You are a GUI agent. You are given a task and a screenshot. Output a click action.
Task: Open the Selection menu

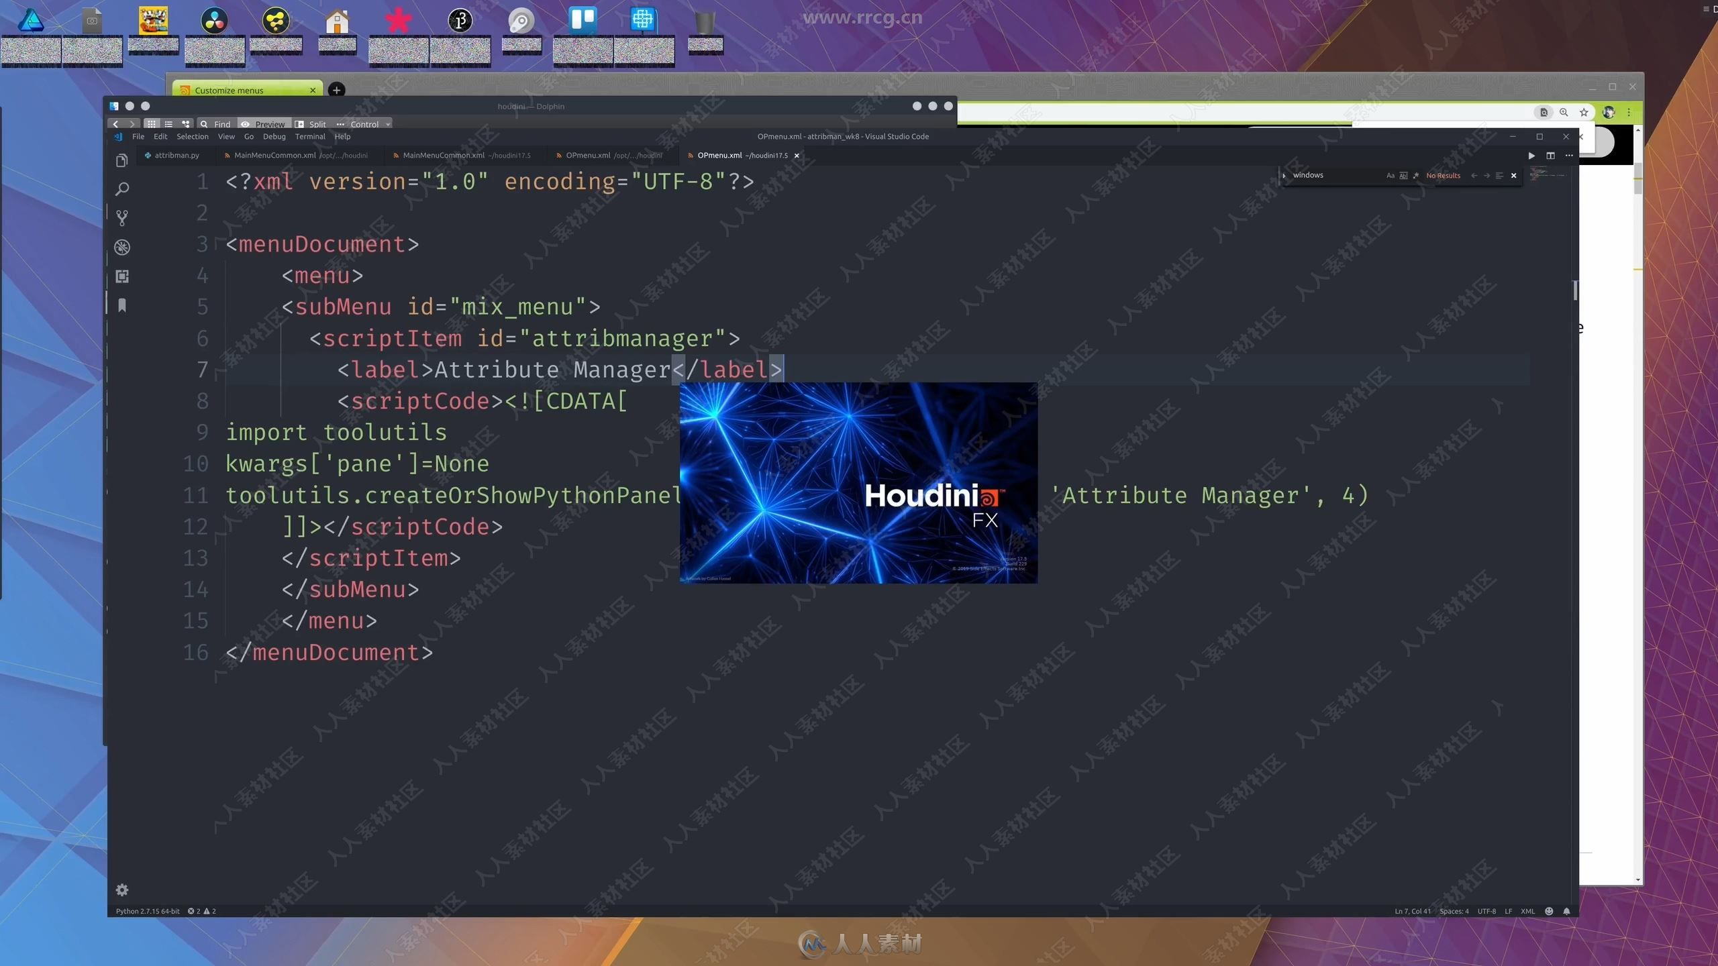[193, 136]
